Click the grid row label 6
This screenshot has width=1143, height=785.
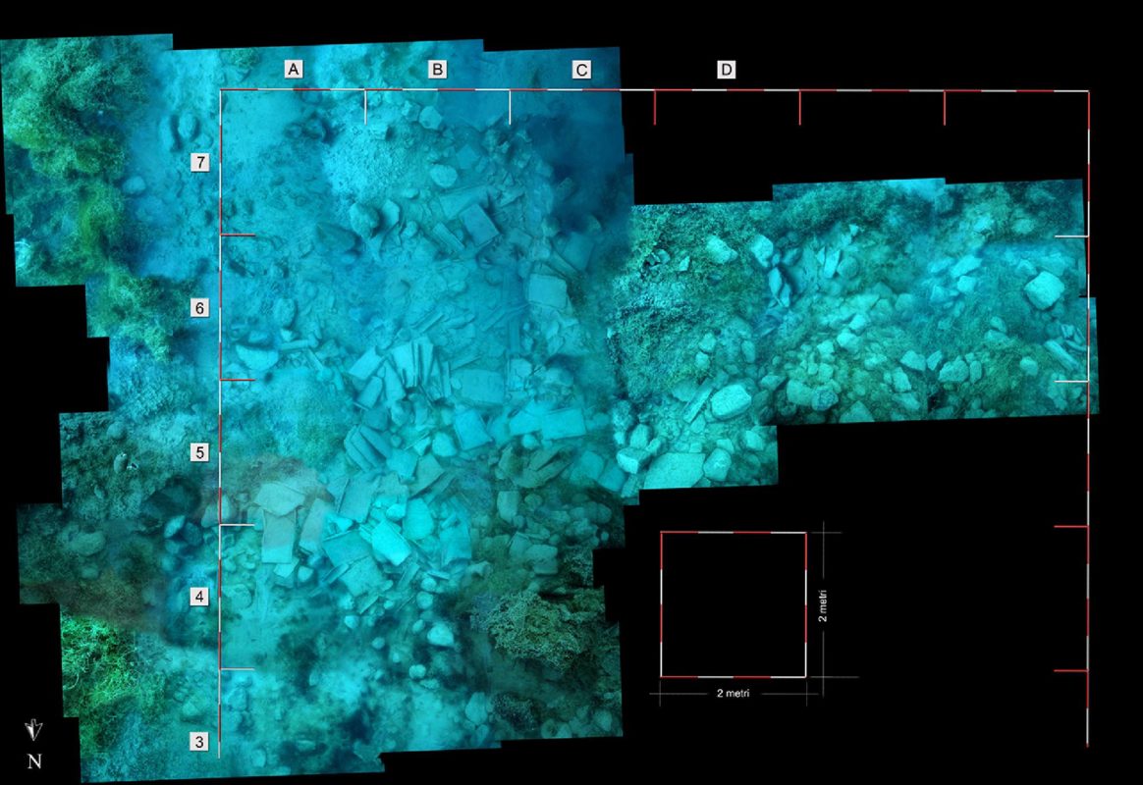200,308
